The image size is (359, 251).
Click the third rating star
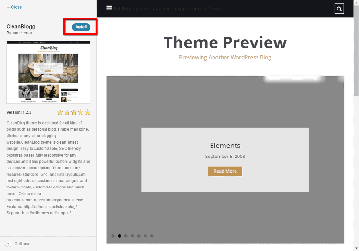[x=74, y=112]
